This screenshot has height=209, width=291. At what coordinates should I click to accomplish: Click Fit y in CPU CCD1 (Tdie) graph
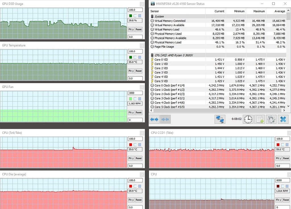coord(278,158)
